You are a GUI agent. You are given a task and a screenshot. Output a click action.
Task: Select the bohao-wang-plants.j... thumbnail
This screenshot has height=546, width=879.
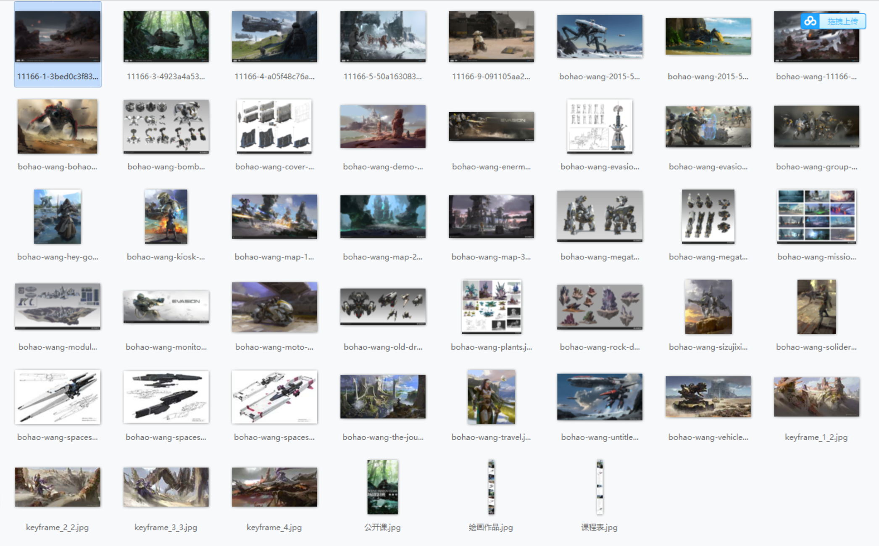click(491, 306)
